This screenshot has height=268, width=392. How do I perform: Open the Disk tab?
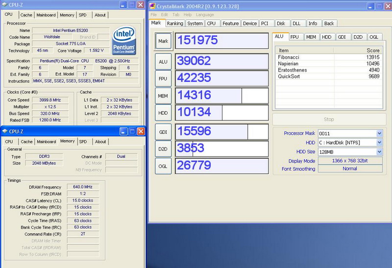point(282,24)
